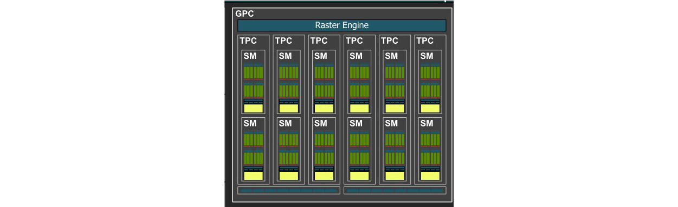Select the upper SM in the third TPC
Viewport: 678px width, 207px height.
coord(324,82)
